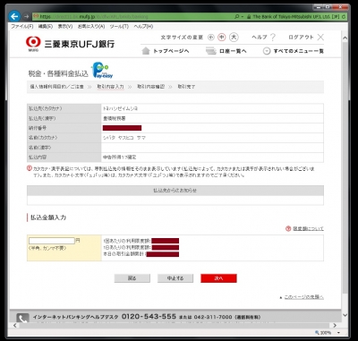Click the 払込先からのお知らせ header bar

tap(175, 191)
